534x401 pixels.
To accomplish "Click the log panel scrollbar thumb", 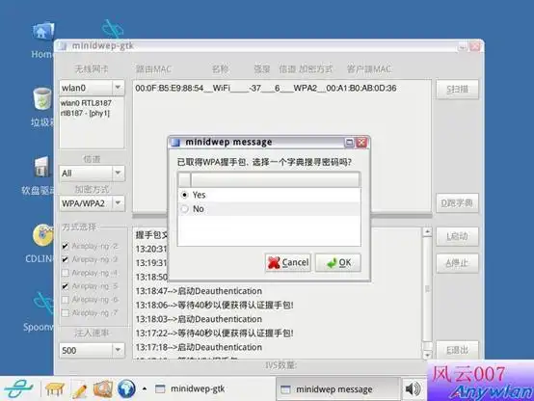I will pyautogui.click(x=427, y=289).
